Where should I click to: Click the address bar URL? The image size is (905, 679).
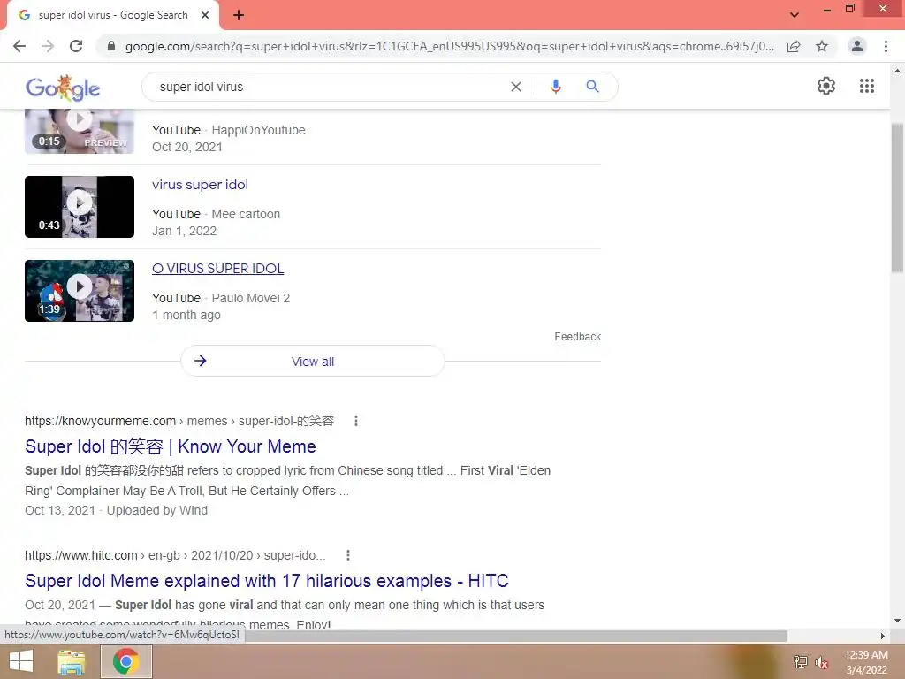449,46
